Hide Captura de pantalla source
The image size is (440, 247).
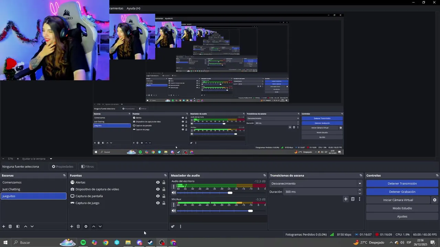coord(158,196)
